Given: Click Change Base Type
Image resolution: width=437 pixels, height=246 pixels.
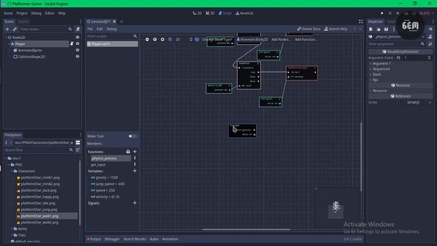Looking at the screenshot, I should click(x=217, y=40).
